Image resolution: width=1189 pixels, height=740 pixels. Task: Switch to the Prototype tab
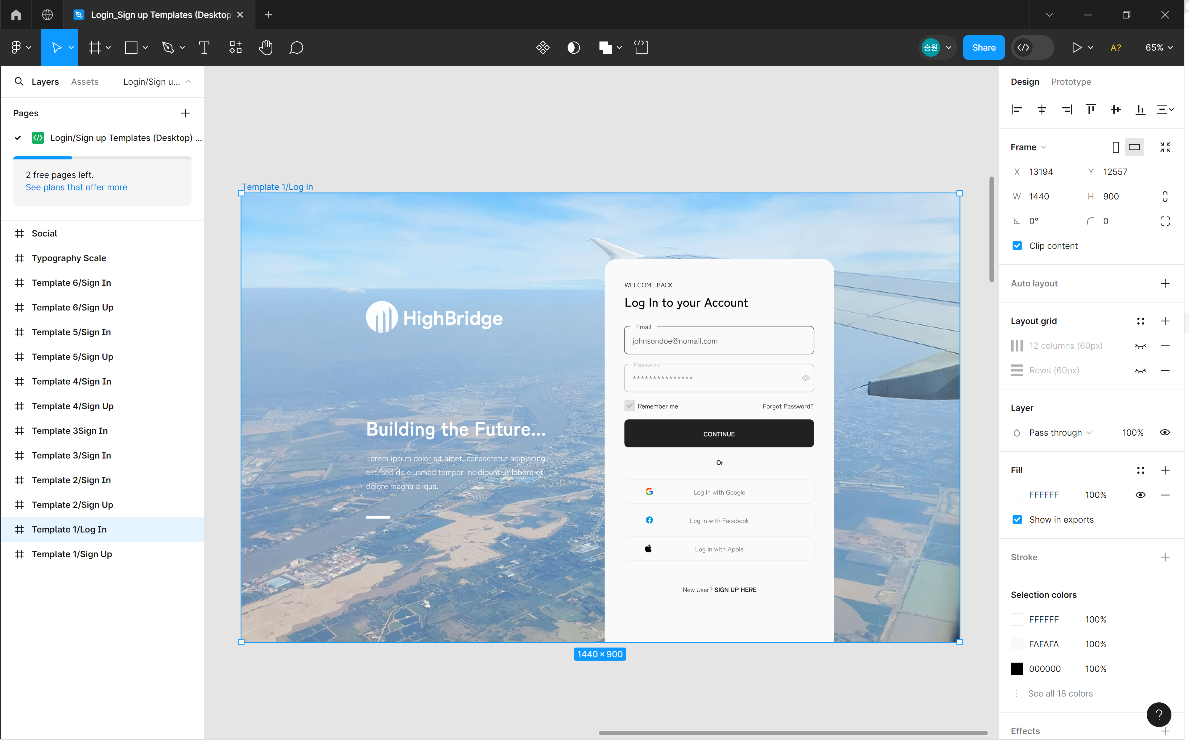pyautogui.click(x=1071, y=82)
